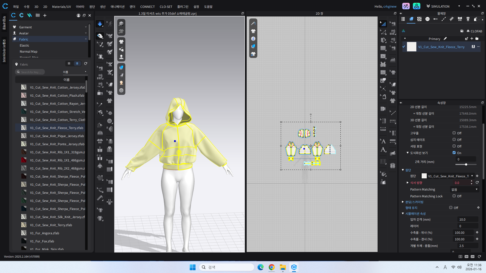This screenshot has width=486, height=273.
Task: Click the edit pencil icon next to Primary
Action: (x=445, y=39)
